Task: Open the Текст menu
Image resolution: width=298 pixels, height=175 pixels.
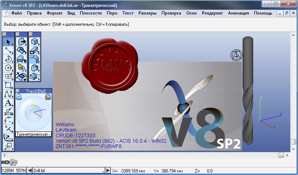Action: point(128,13)
